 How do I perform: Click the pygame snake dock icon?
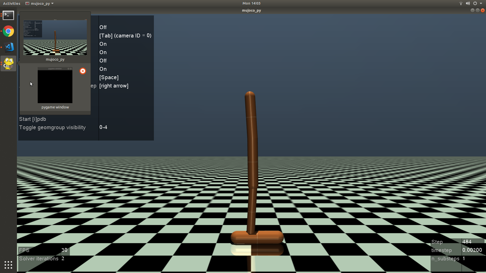(8, 63)
